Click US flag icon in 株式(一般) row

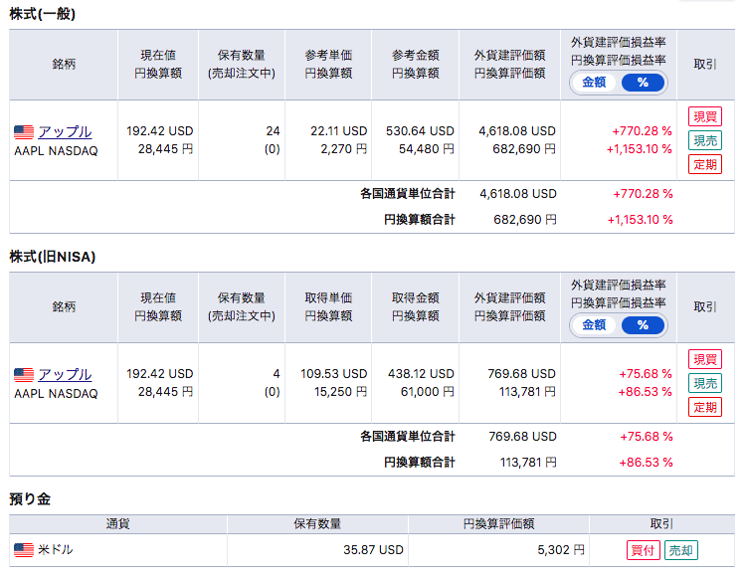pyautogui.click(x=24, y=132)
